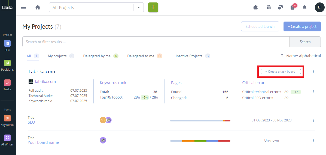Click the SEO board progress bar
The height and width of the screenshot is (155, 326).
pos(200,121)
